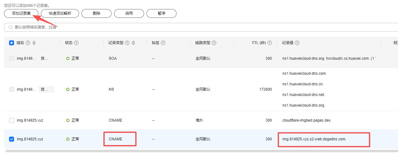Click the horizontal scrollbar below the table
Viewport: 398px width, 156px height.
(187, 151)
